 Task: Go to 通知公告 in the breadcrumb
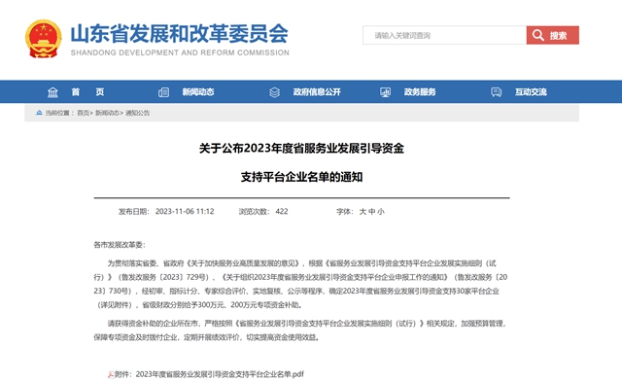138,113
